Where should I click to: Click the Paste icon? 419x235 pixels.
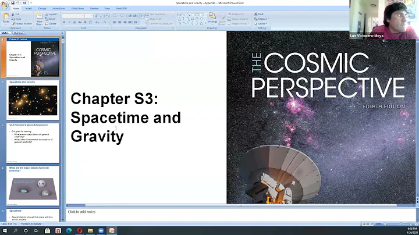click(x=6, y=16)
